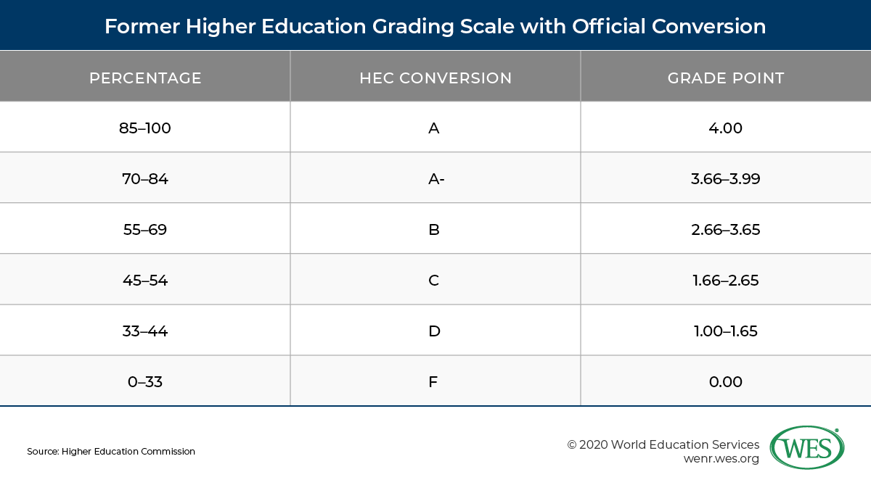Click the Higher Education Commission source text
The height and width of the screenshot is (493, 871).
coord(111,451)
